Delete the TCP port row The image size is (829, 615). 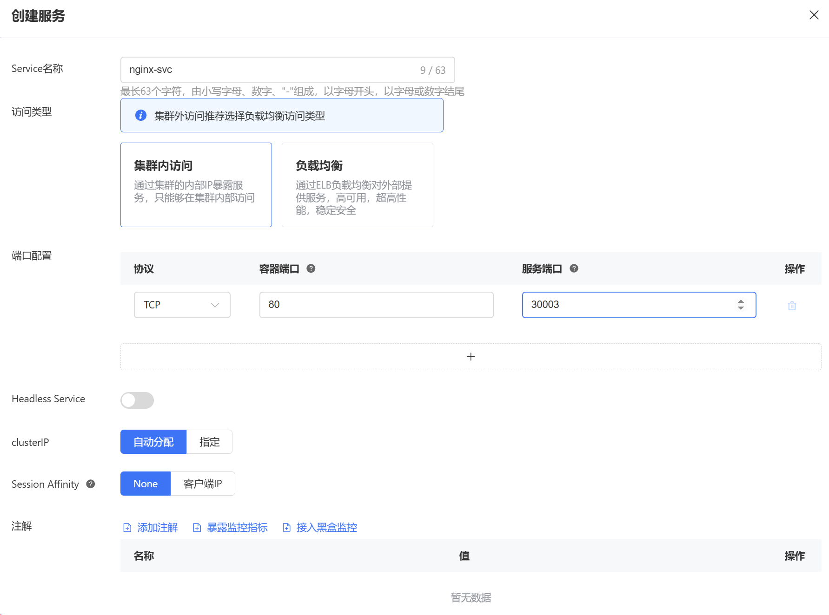click(792, 306)
